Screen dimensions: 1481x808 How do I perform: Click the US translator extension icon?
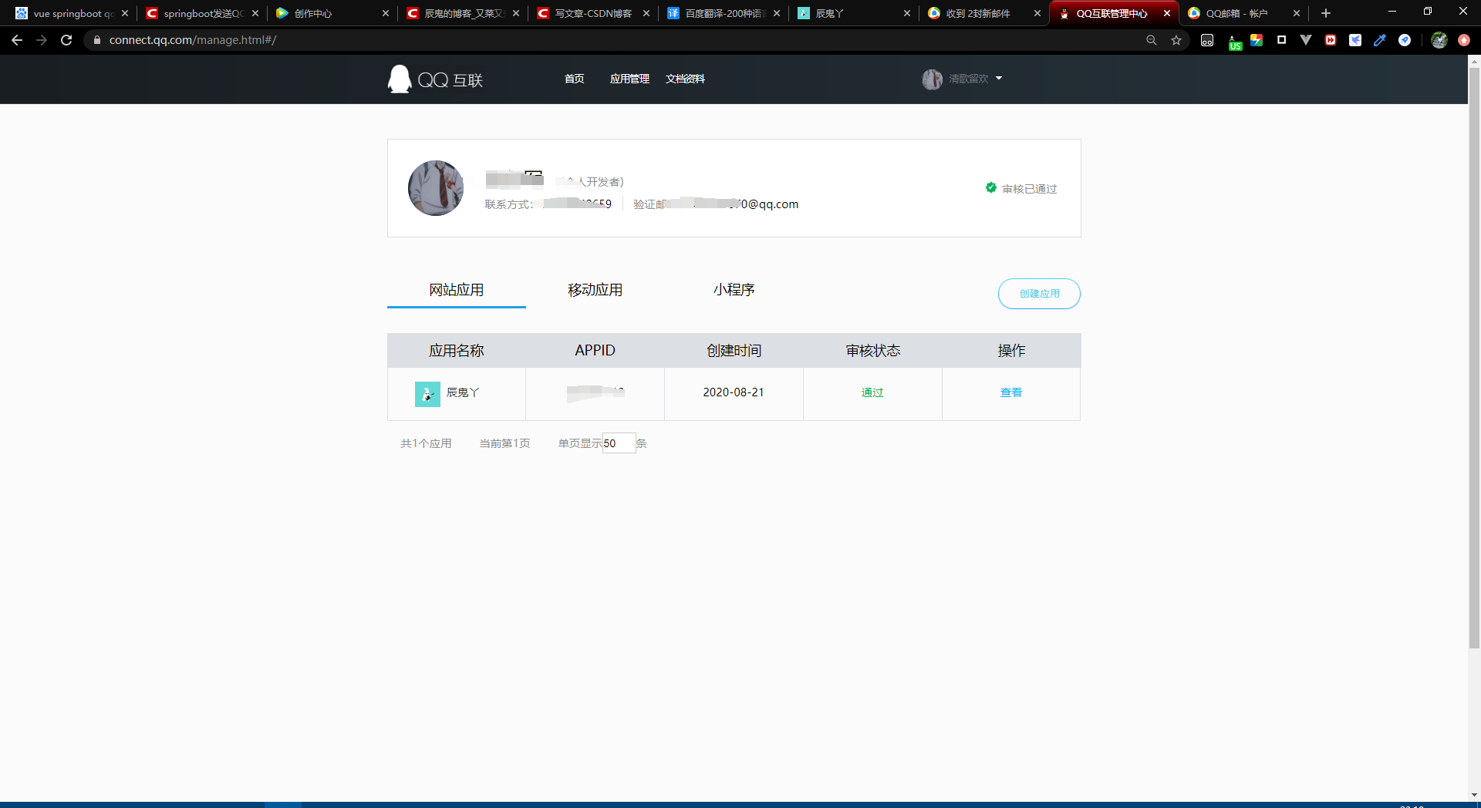click(x=1234, y=42)
